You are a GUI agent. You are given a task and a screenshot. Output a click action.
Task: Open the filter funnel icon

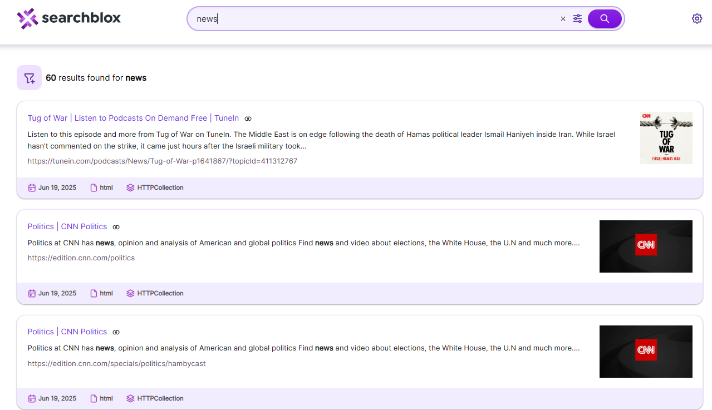click(x=29, y=78)
